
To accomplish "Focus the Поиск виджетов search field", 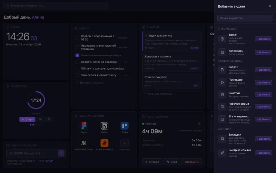I will point(245,18).
